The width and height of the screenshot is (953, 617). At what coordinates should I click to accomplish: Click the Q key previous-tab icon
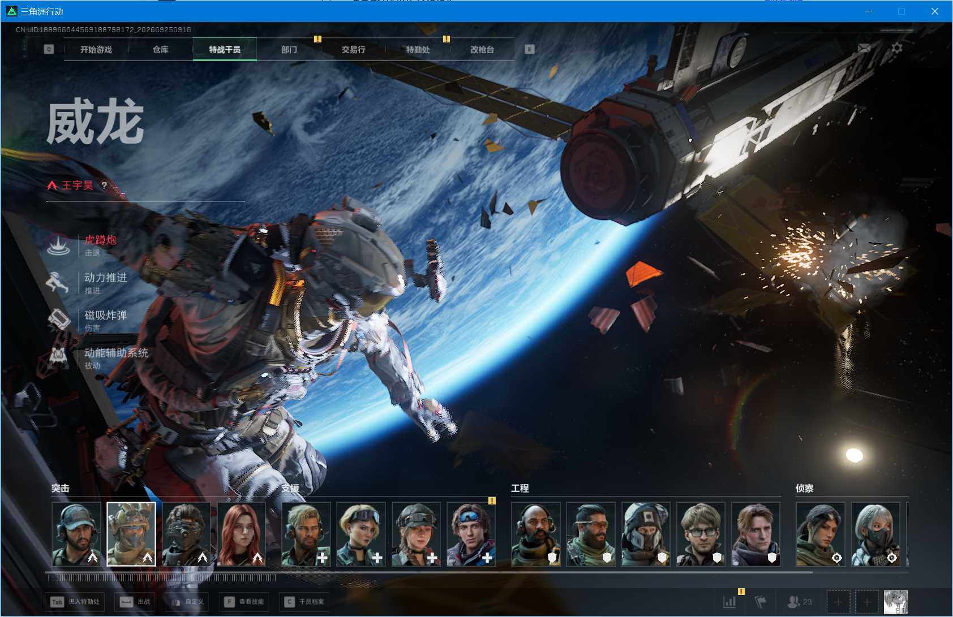(x=49, y=49)
